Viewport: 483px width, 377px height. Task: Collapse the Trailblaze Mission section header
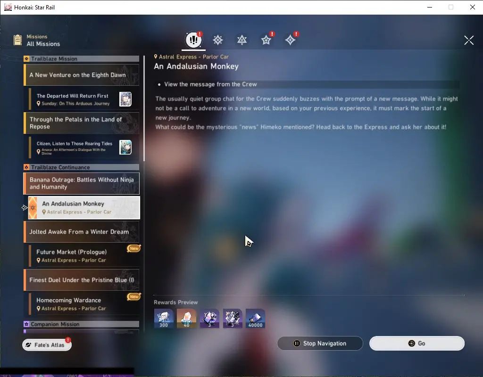tap(81, 59)
